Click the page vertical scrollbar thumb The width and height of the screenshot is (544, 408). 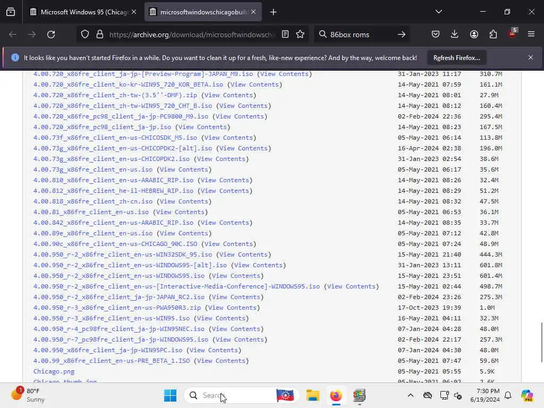[541, 343]
